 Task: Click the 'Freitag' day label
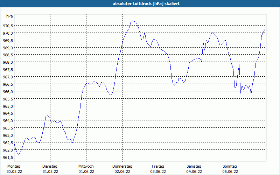[x=158, y=167]
